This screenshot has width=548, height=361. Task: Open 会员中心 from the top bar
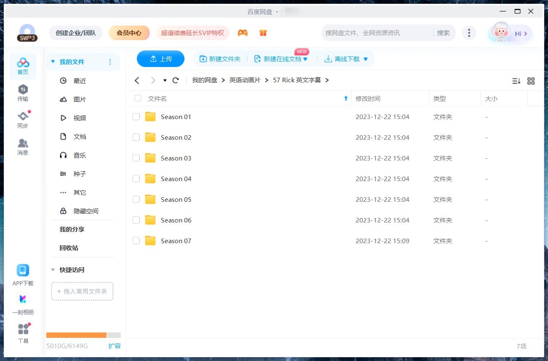(x=129, y=32)
